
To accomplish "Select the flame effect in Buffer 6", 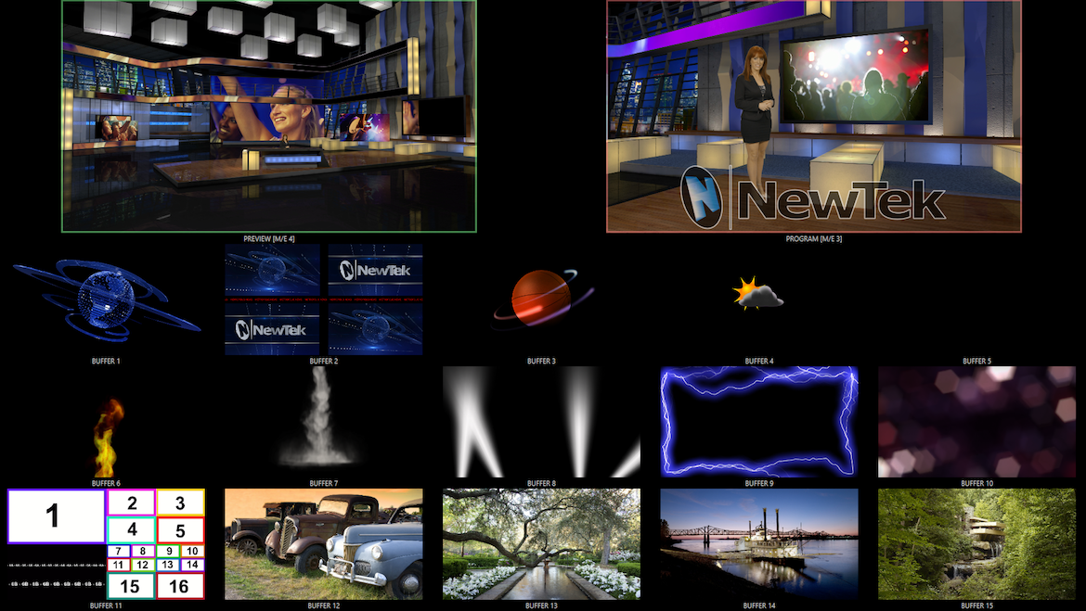I will [105, 422].
